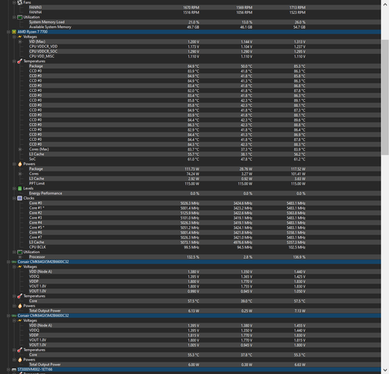Click the Voltages icon above VDD 1.380 V row
The height and width of the screenshot is (374, 389).
click(19, 266)
